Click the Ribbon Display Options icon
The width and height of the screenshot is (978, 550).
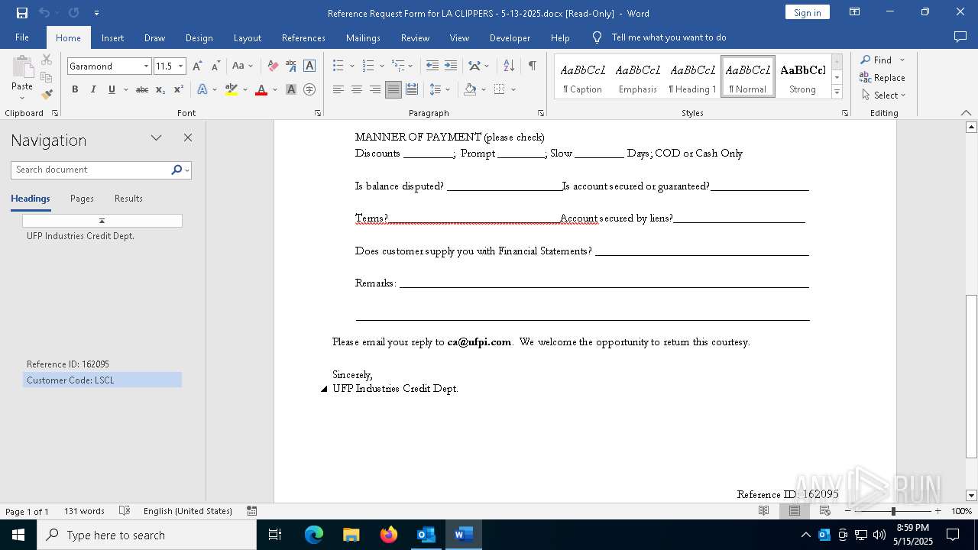coord(855,12)
